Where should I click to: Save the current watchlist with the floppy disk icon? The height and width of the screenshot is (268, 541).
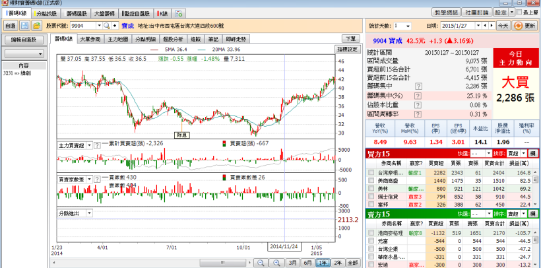tap(24, 26)
